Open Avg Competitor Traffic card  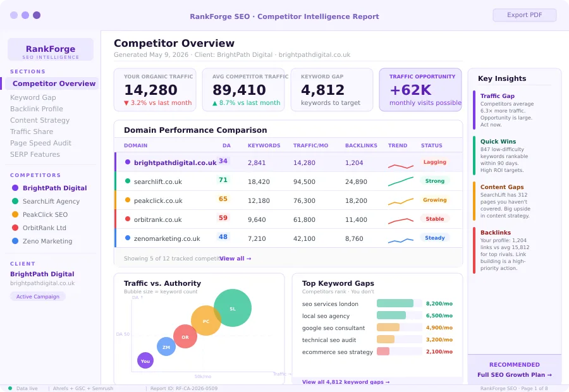click(x=243, y=90)
